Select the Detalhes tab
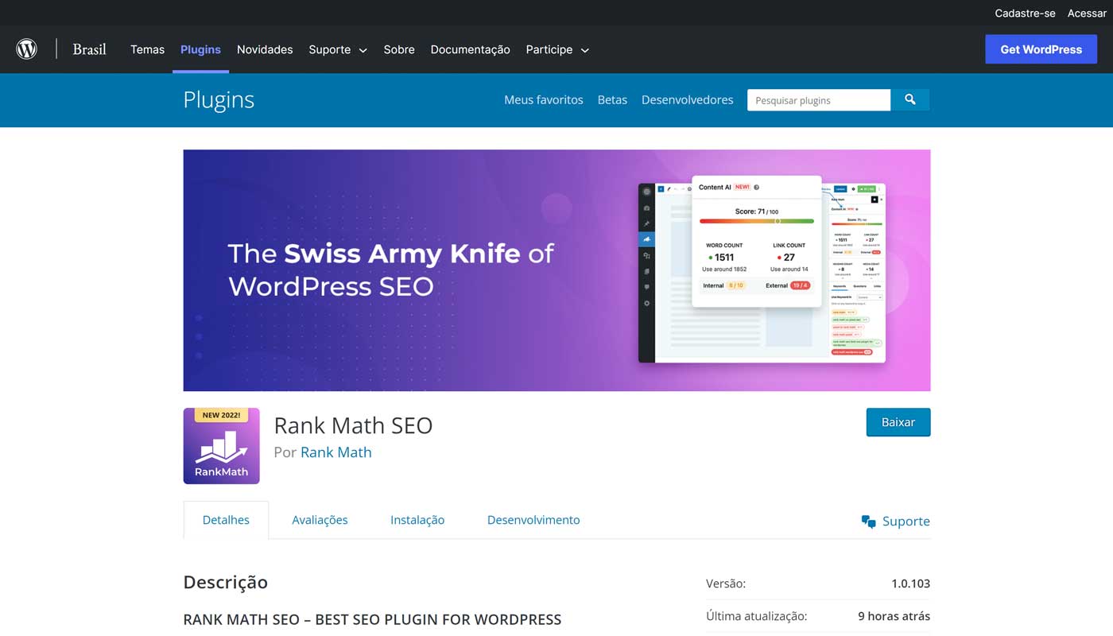 tap(225, 519)
